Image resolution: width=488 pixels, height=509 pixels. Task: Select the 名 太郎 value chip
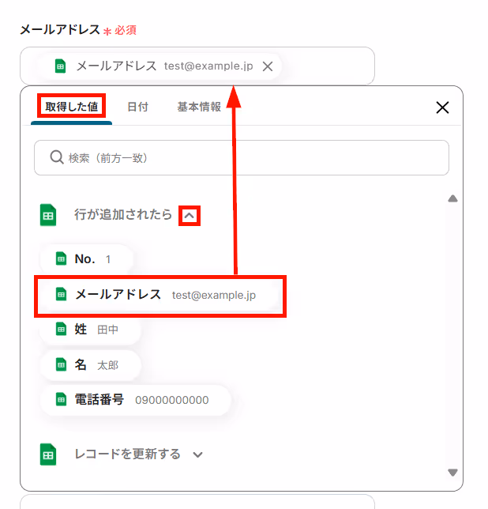90,365
